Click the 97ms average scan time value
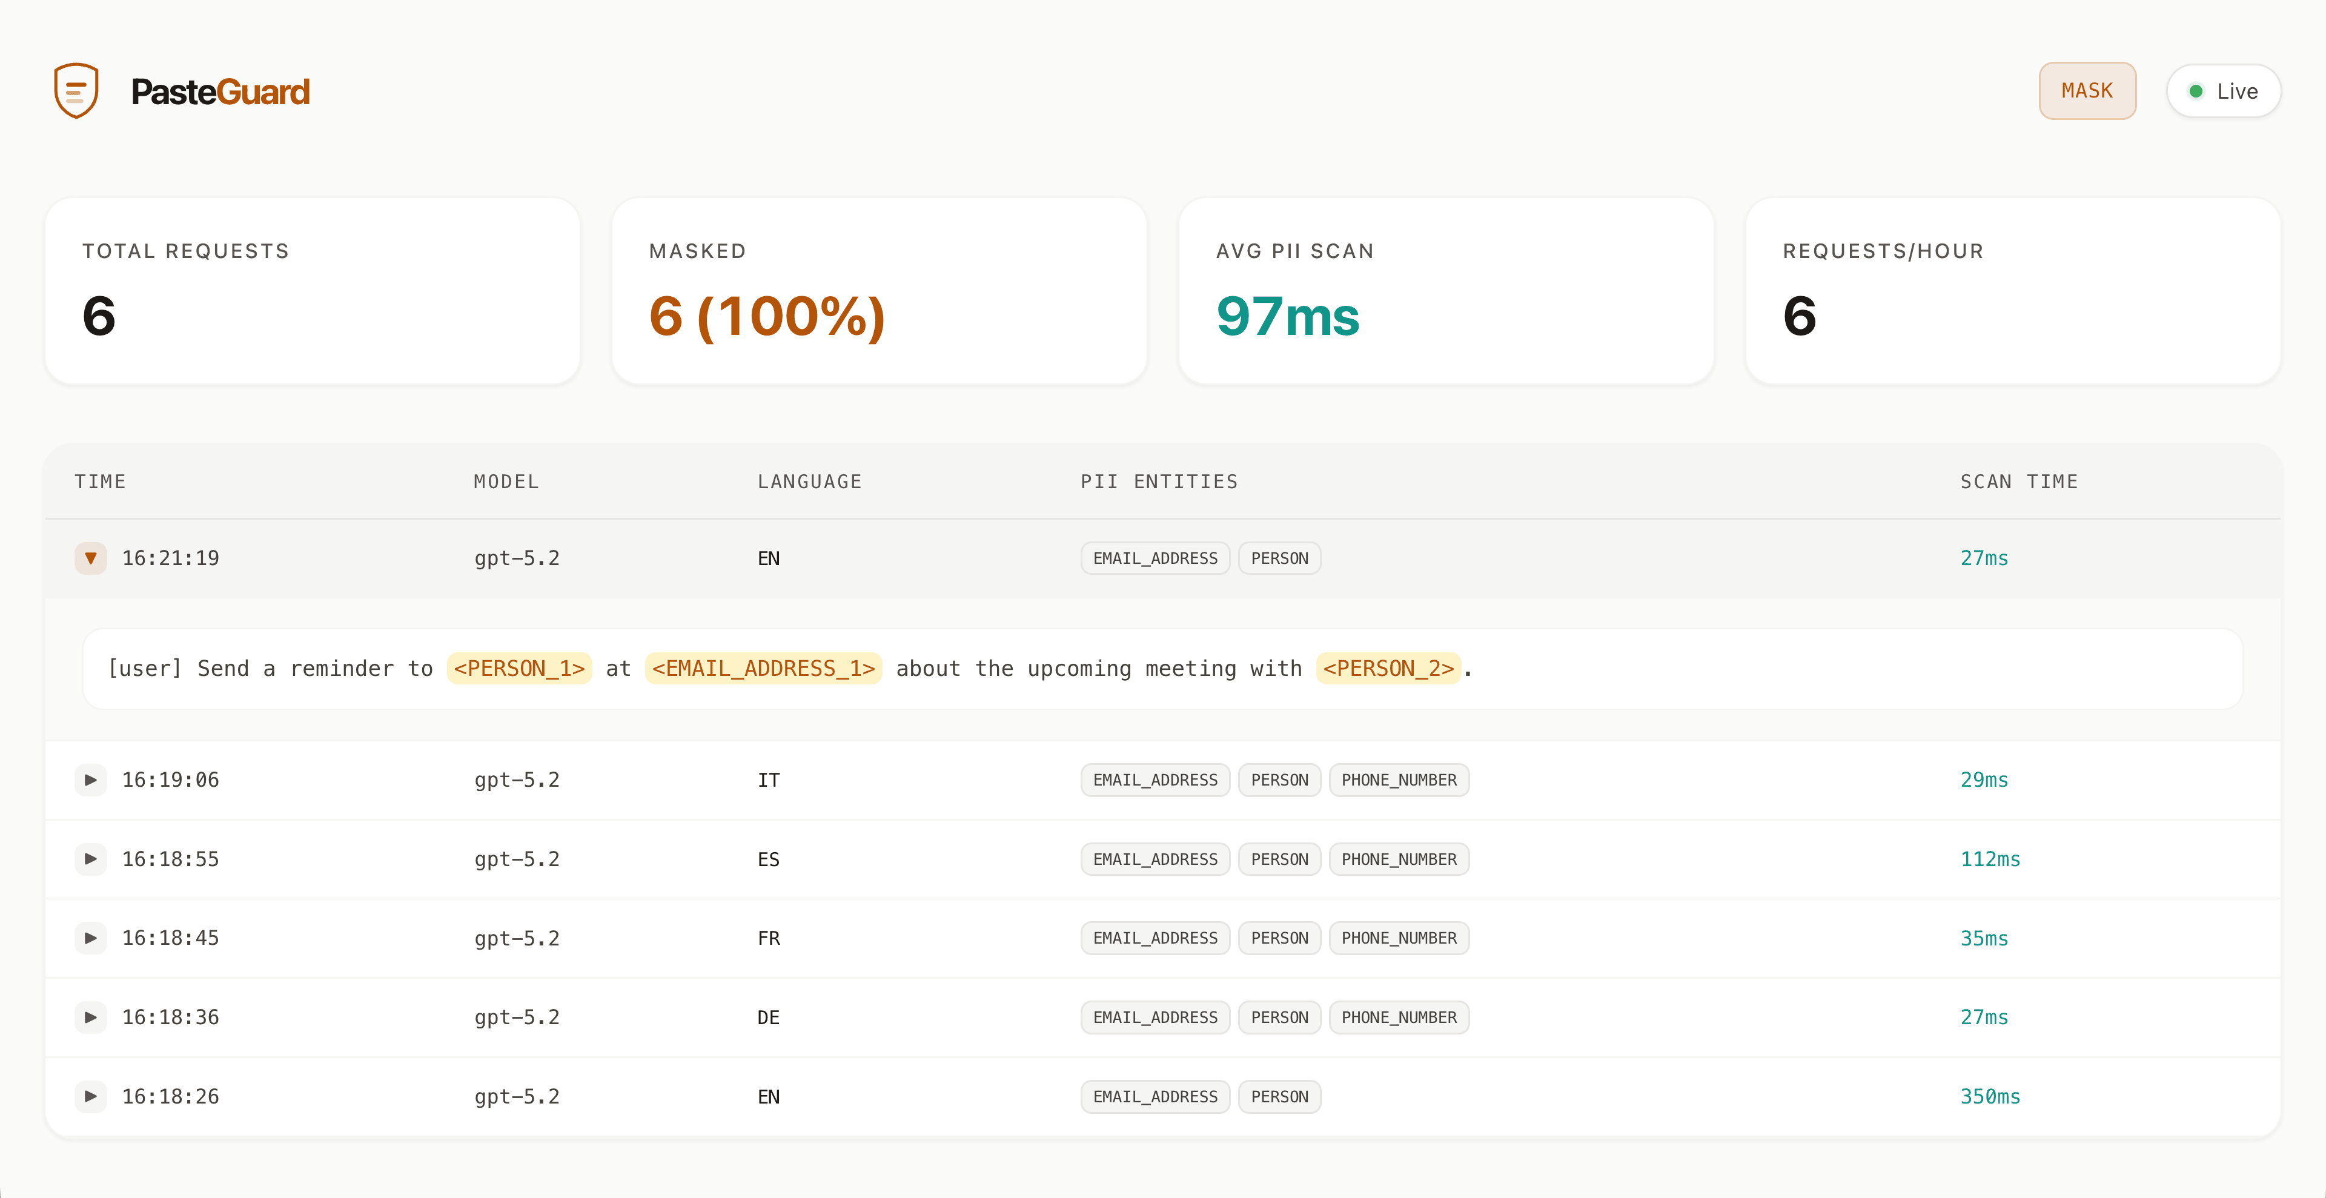This screenshot has width=2326, height=1198. (1288, 315)
